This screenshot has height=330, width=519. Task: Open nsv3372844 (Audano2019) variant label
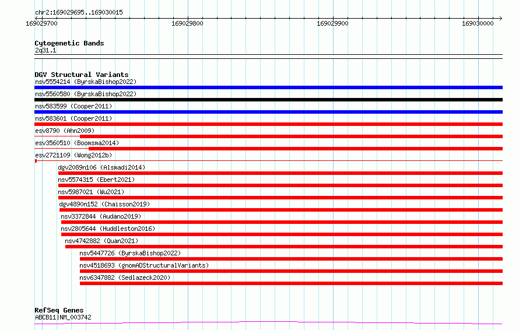(101, 216)
